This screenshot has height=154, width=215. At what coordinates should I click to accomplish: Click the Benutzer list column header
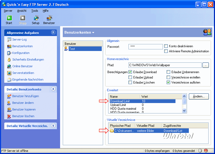pos(83,44)
